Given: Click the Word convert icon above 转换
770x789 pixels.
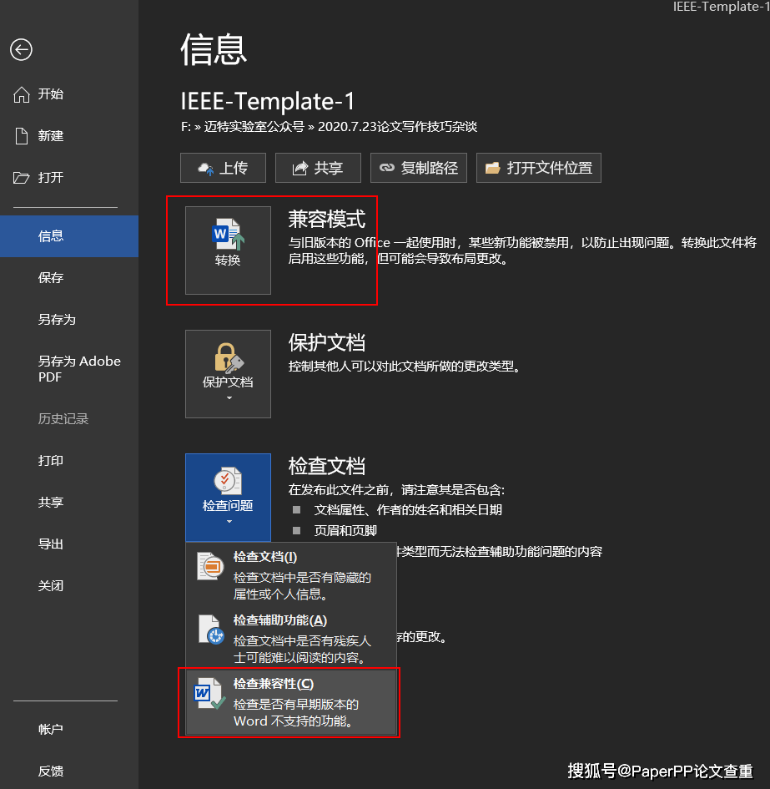Looking at the screenshot, I should pos(228,234).
